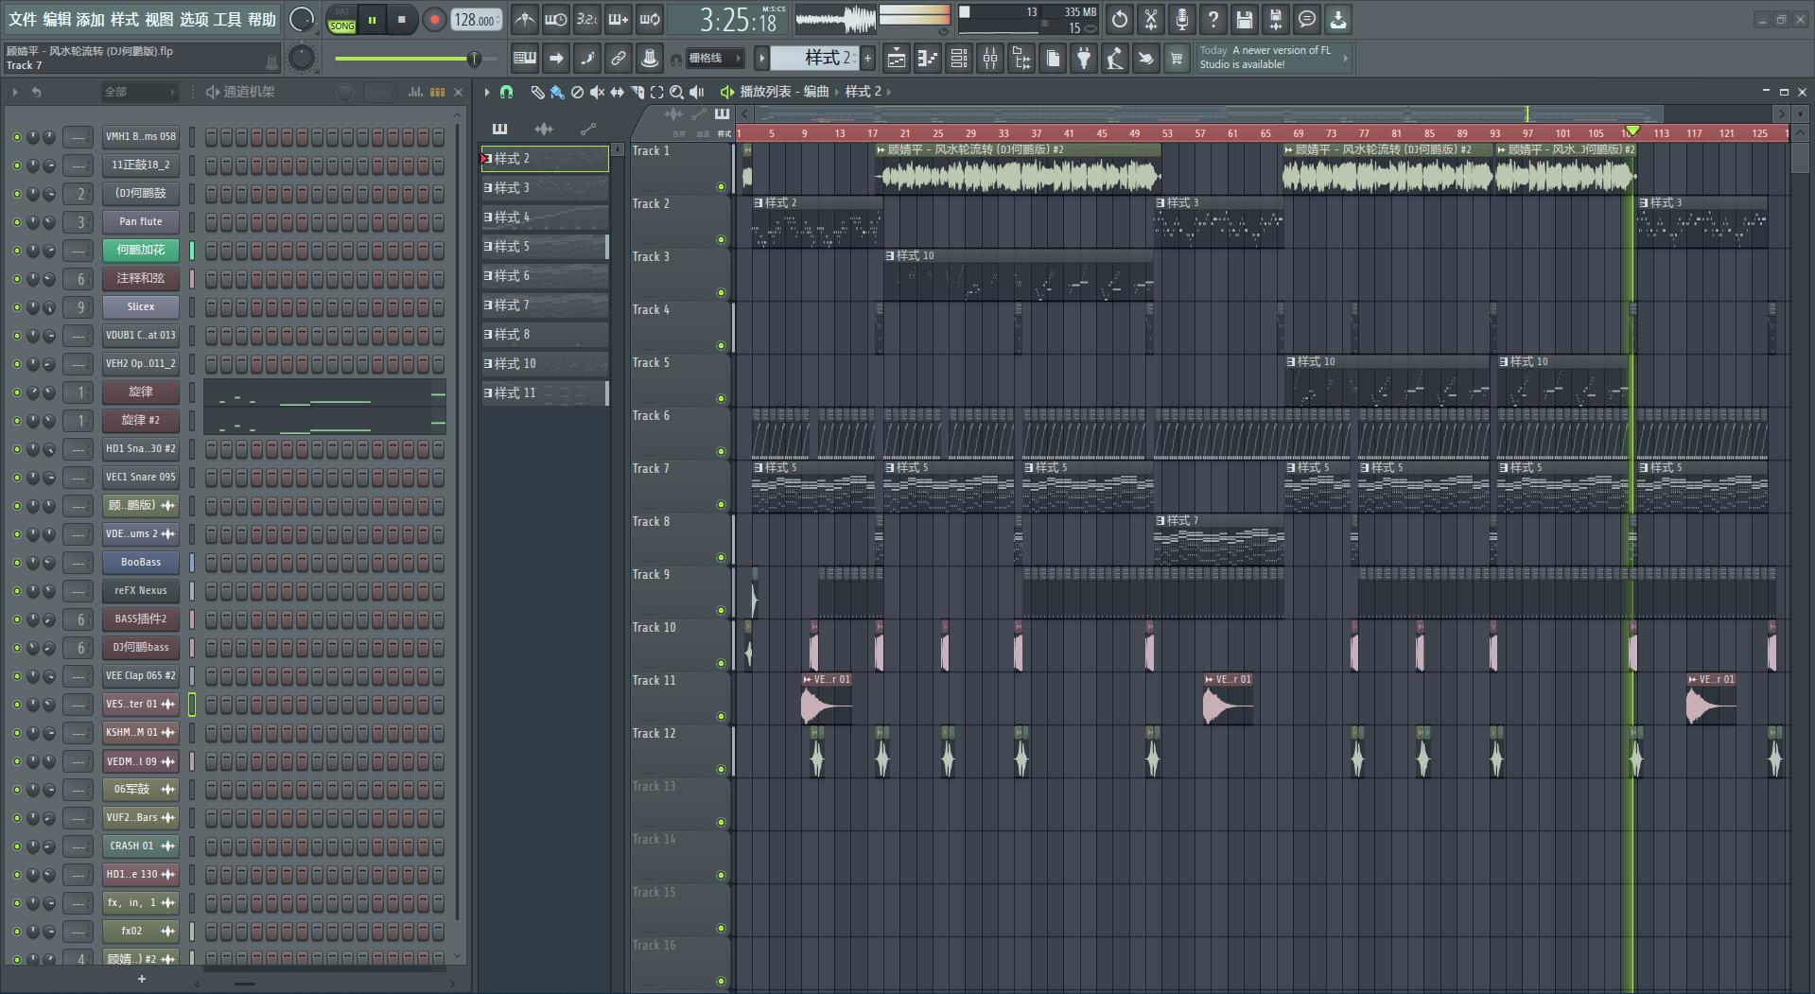Image resolution: width=1815 pixels, height=994 pixels.
Task: Mute Track 9 with its green LED
Action: [721, 610]
